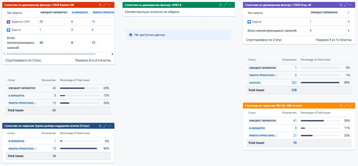Click move handle on CTASK Drop-off gadget
The height and width of the screenshot is (166, 358).
(341, 5)
